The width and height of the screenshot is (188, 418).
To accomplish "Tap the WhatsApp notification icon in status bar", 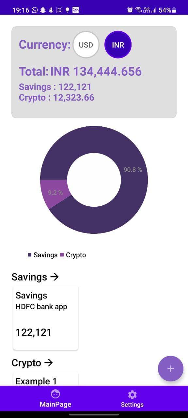I will coord(35,10).
